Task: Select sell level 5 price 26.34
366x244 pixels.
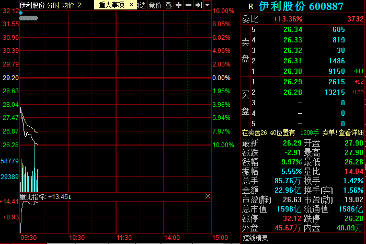Action: coord(293,29)
